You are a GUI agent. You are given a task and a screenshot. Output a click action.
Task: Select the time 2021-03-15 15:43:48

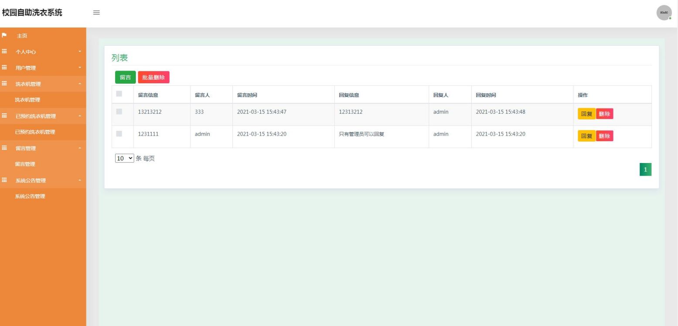click(x=501, y=112)
